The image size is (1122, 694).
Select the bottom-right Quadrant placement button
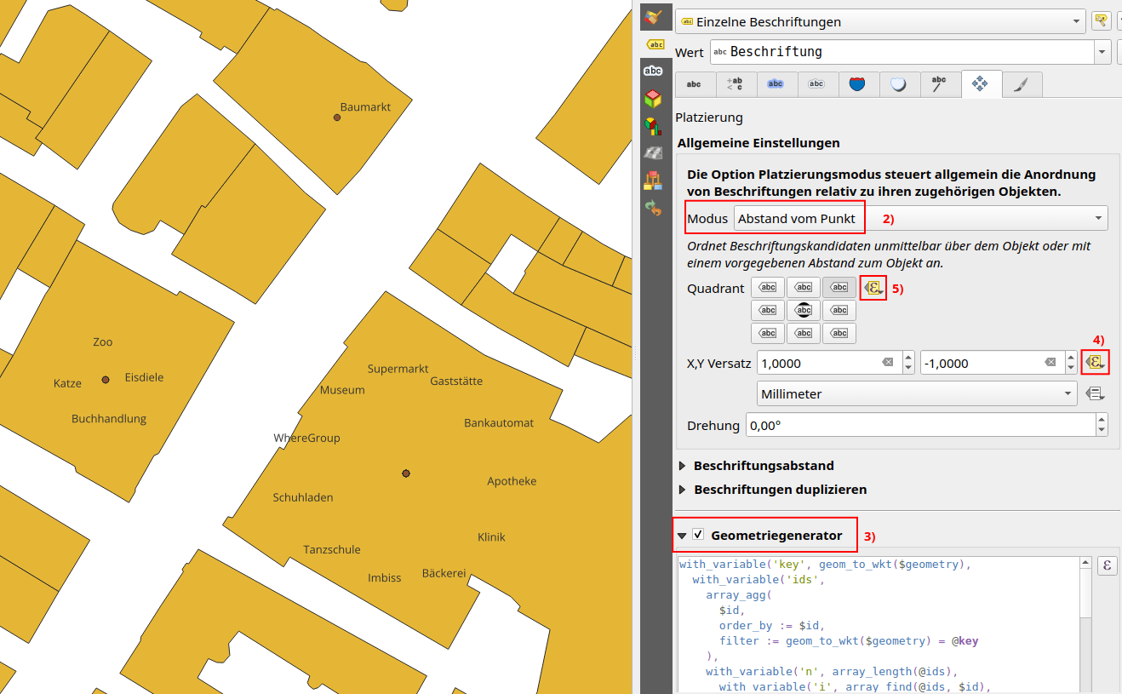click(x=839, y=333)
